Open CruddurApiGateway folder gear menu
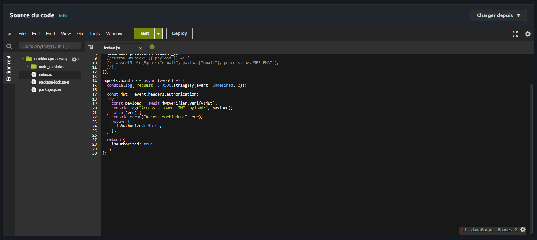537x240 pixels. [x=75, y=59]
